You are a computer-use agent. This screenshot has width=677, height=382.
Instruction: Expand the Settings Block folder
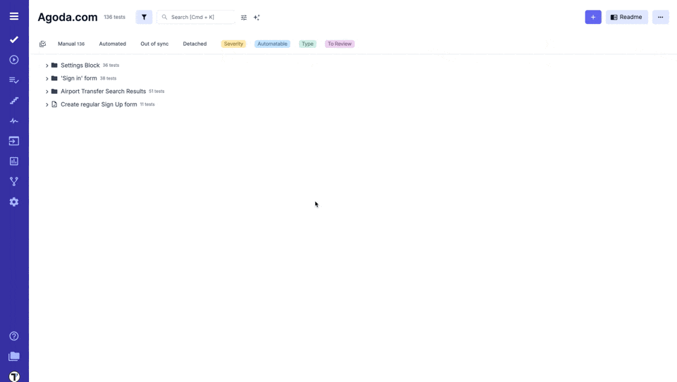click(x=47, y=66)
